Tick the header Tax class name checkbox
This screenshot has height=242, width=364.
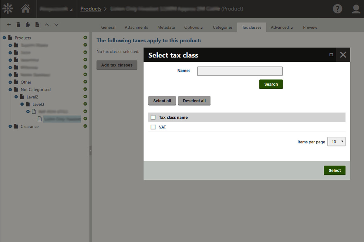(153, 117)
